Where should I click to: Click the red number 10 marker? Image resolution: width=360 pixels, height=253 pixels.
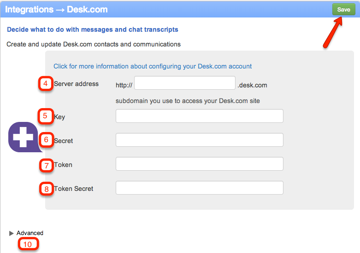[28, 244]
